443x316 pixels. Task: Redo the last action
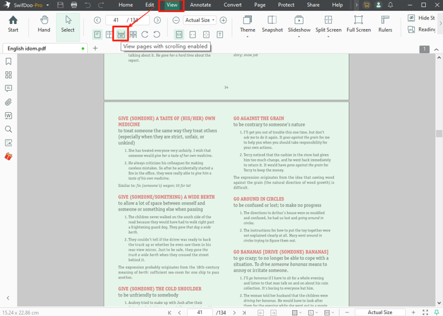pos(101,5)
